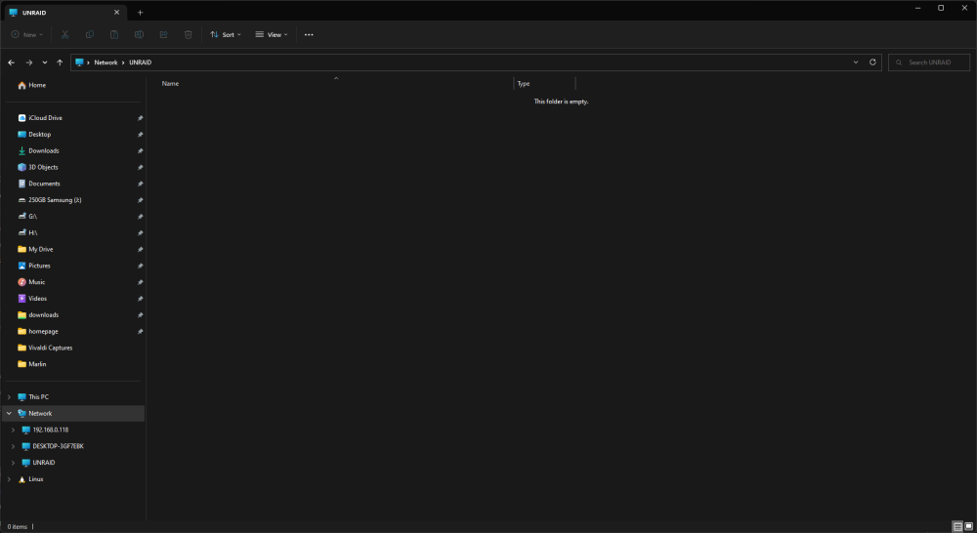Expand DESKTOP-3GF7E8K network node
This screenshot has height=533, width=977.
coord(13,446)
